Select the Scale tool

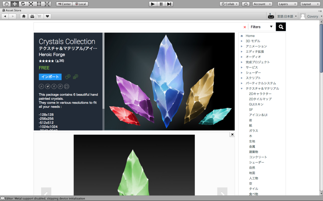(31, 4)
